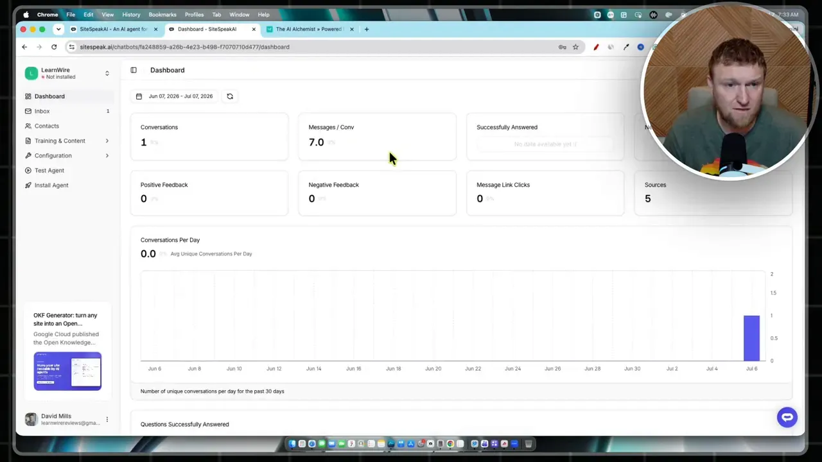Open Google Chrome from the dock

click(450, 443)
